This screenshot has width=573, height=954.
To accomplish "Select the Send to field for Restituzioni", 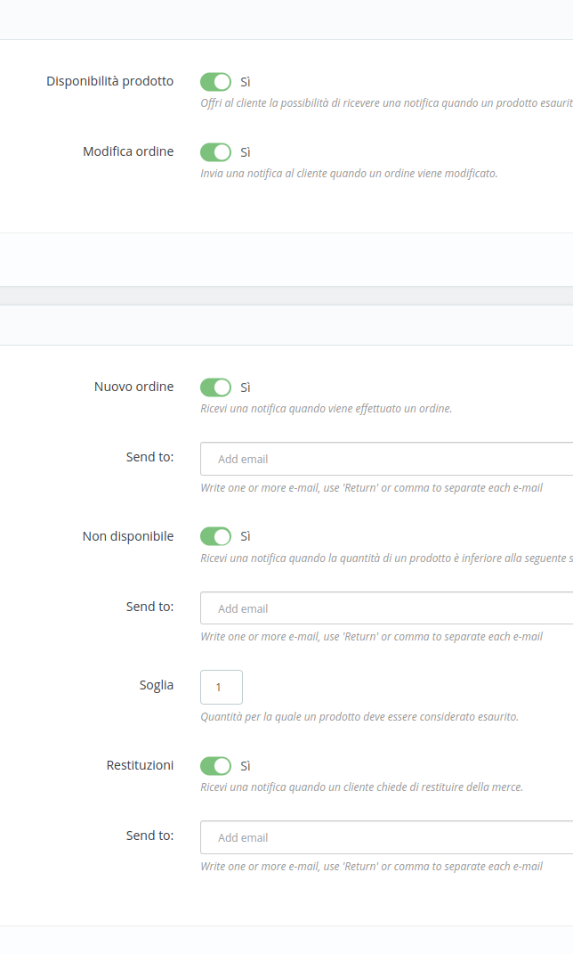I will [356, 837].
